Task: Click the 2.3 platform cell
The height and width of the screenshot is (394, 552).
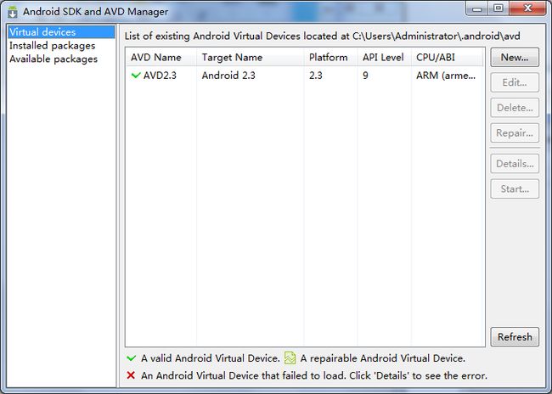Action: (316, 76)
